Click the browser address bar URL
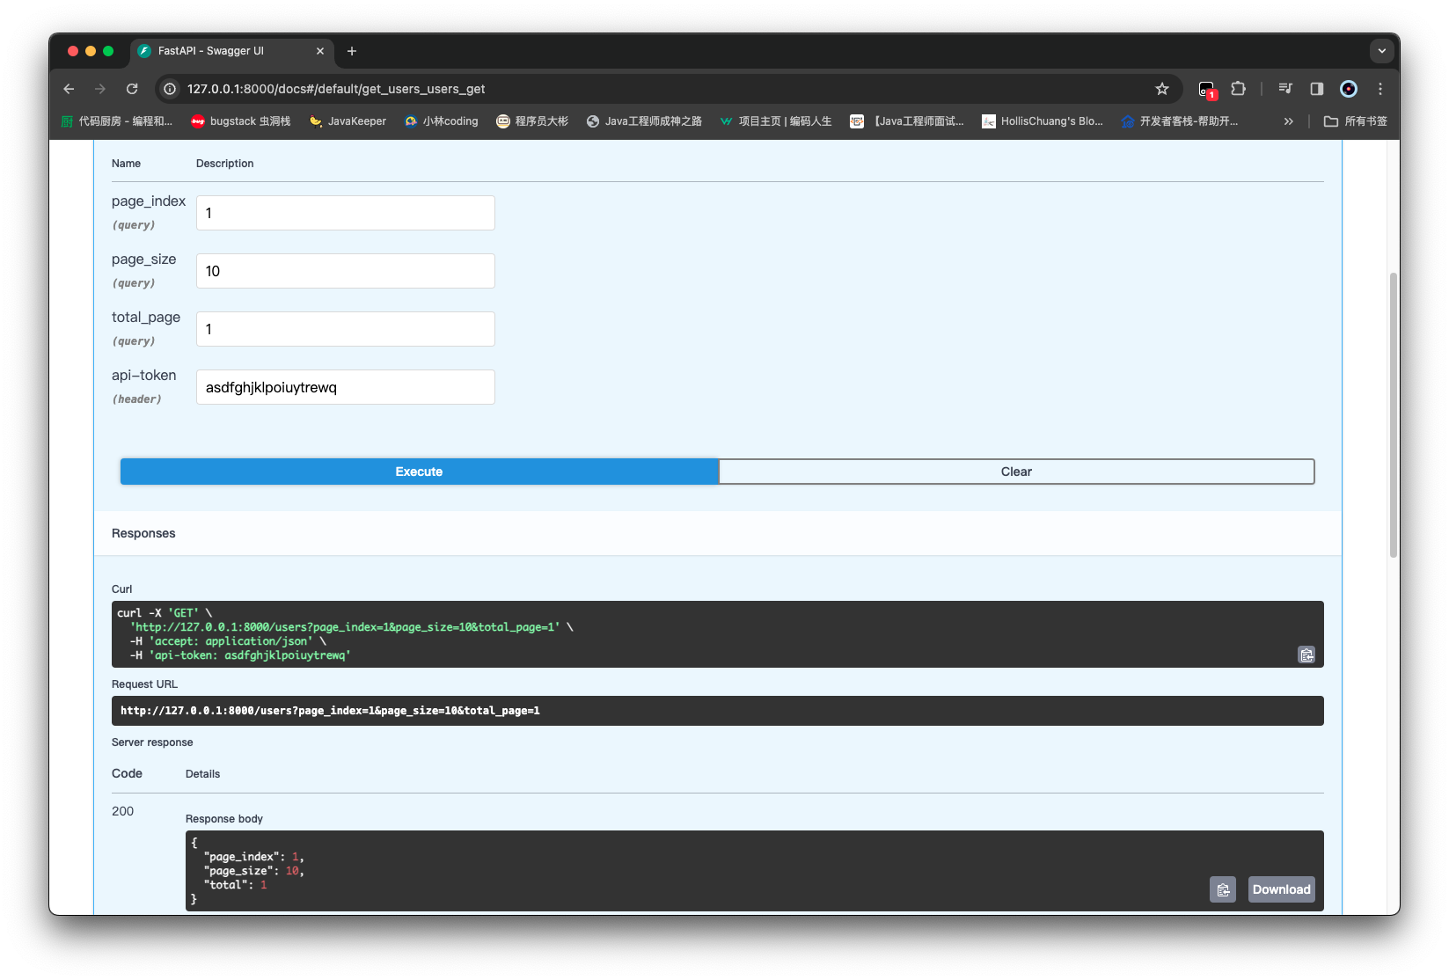The width and height of the screenshot is (1449, 980). [x=336, y=89]
